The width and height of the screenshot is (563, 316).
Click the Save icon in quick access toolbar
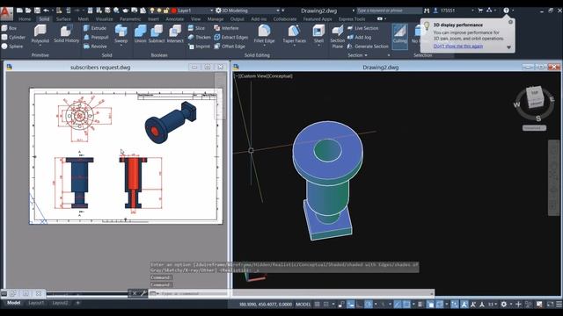tap(37, 11)
